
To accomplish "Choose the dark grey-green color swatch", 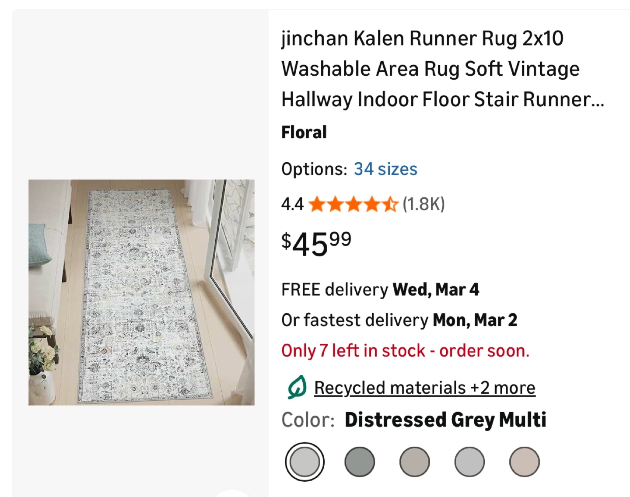I will click(360, 462).
